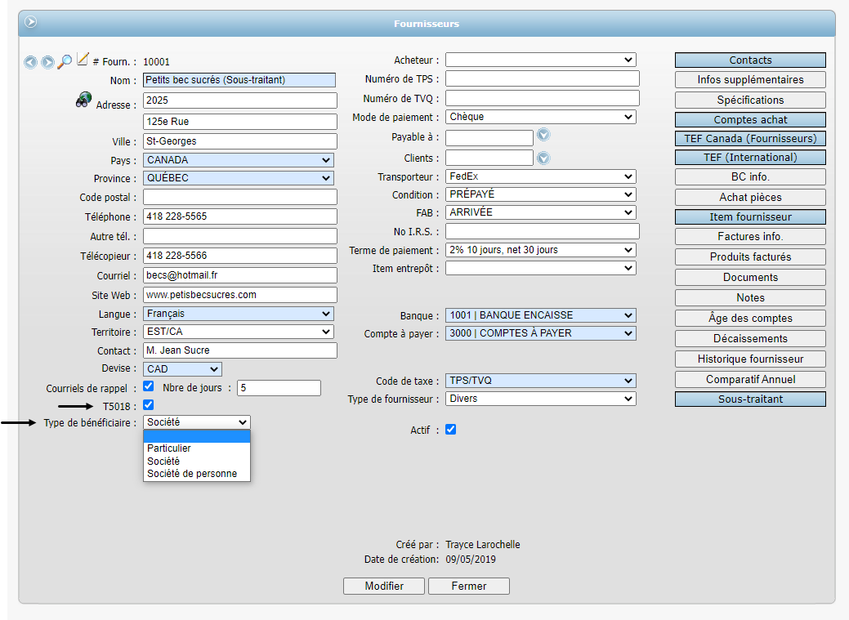
Task: Open the Mode de paiement dropdown
Action: (540, 117)
